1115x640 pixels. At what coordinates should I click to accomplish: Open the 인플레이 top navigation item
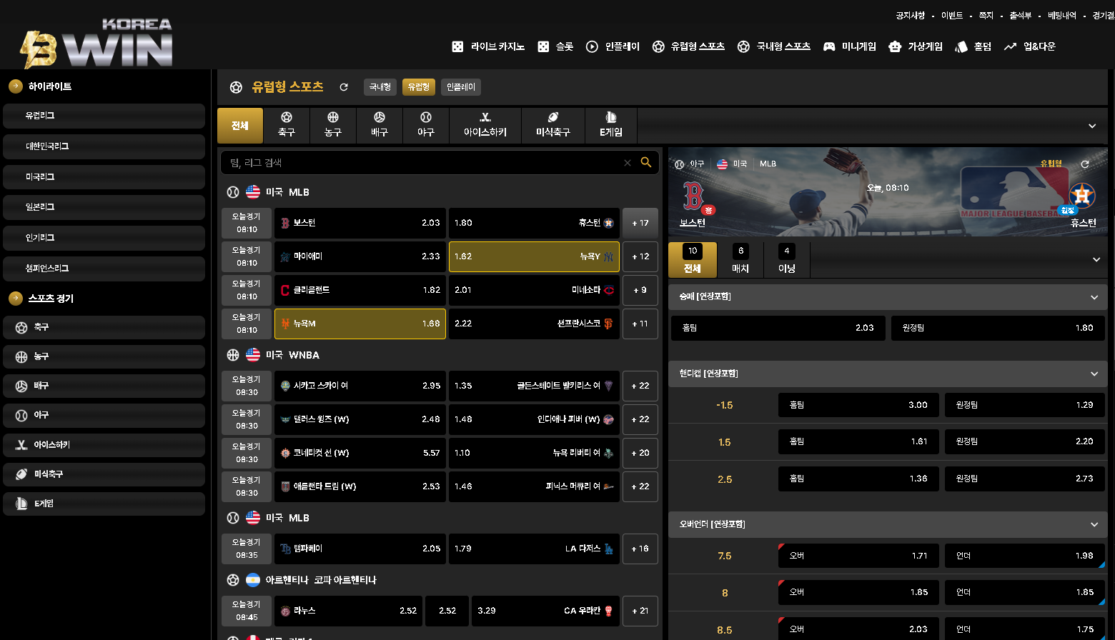click(613, 46)
